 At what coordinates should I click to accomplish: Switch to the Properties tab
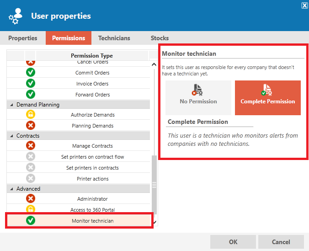point(23,38)
